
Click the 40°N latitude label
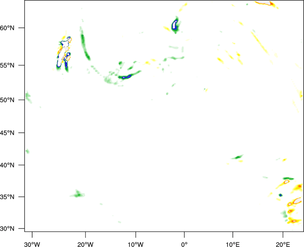tap(7, 165)
